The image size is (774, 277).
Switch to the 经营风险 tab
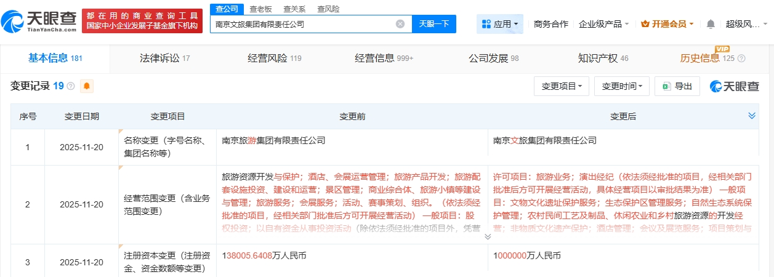pyautogui.click(x=274, y=58)
